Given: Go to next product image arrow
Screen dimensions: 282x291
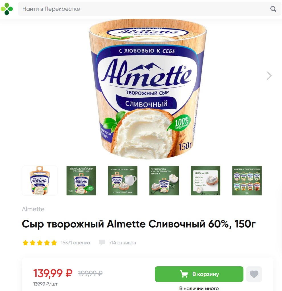Looking at the screenshot, I should 269,76.
